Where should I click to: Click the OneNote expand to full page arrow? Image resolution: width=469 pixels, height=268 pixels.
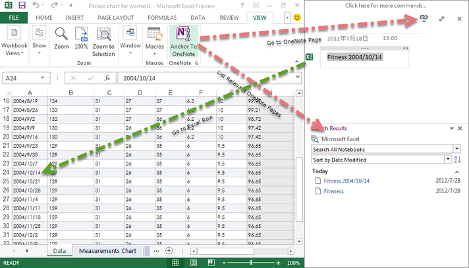(441, 19)
